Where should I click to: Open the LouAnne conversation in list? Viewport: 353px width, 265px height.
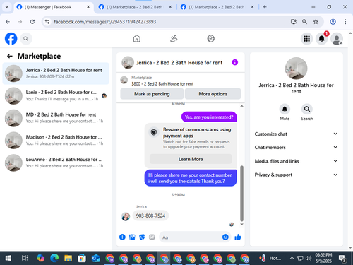click(56, 163)
